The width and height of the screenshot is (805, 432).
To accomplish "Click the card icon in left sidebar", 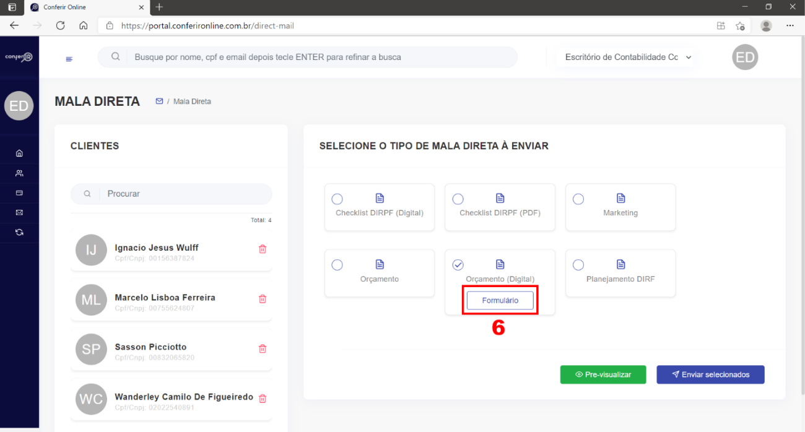I will tap(19, 193).
